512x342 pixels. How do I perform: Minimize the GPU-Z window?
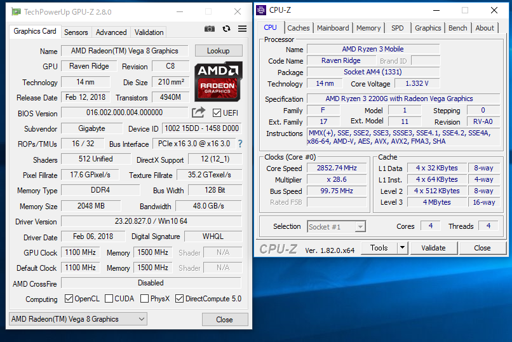coord(180,11)
